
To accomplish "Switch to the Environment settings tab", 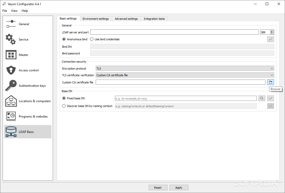I will (x=96, y=19).
